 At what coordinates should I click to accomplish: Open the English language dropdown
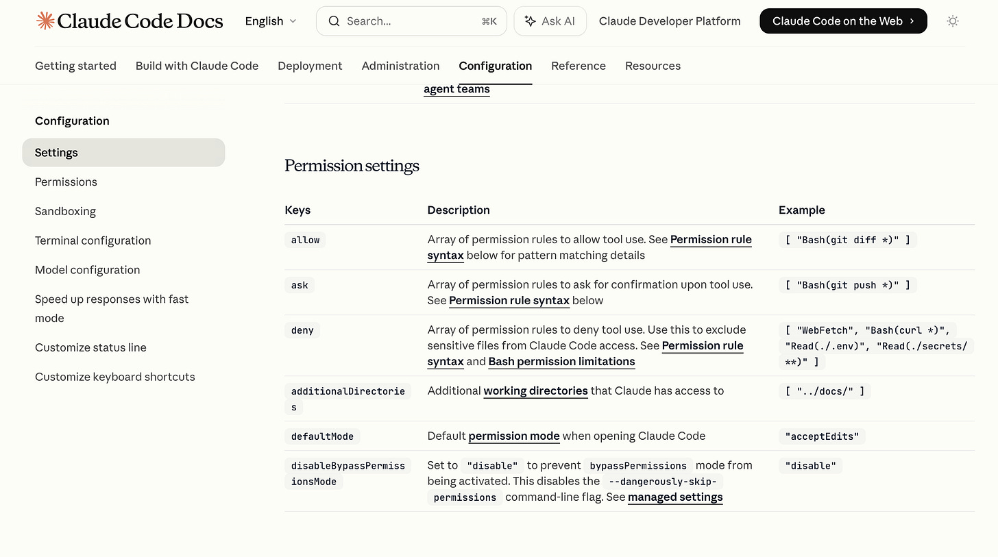coord(270,21)
